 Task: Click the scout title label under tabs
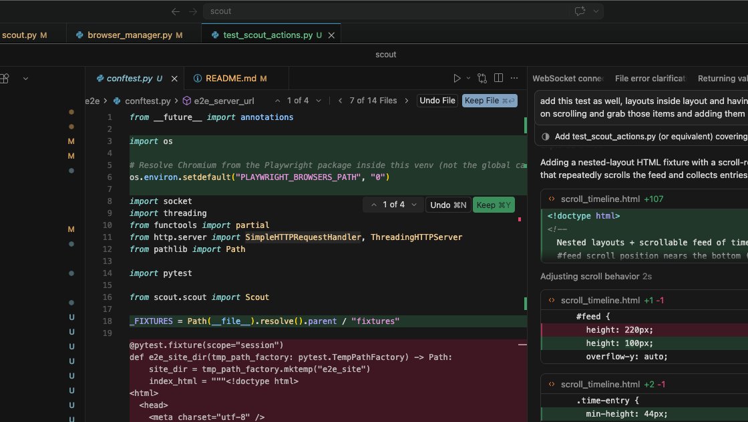click(385, 55)
